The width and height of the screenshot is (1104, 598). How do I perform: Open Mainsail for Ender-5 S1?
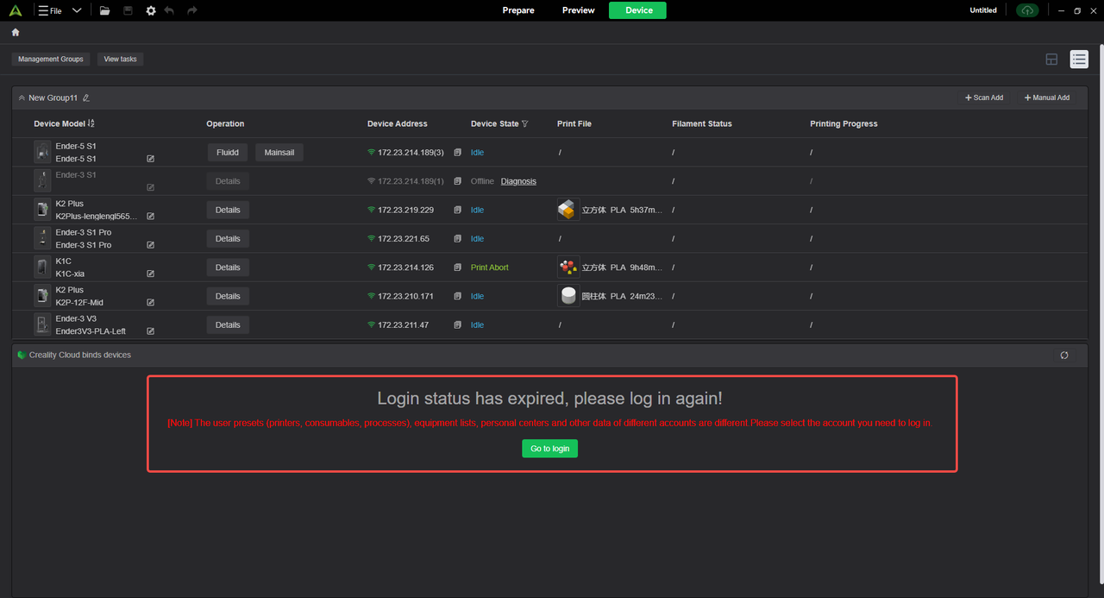point(279,152)
